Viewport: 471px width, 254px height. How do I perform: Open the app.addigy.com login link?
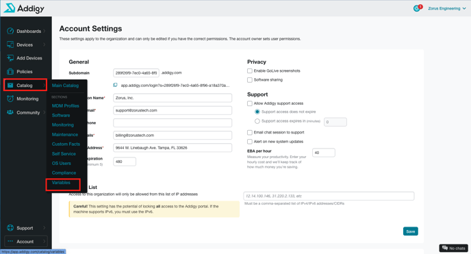(x=175, y=86)
